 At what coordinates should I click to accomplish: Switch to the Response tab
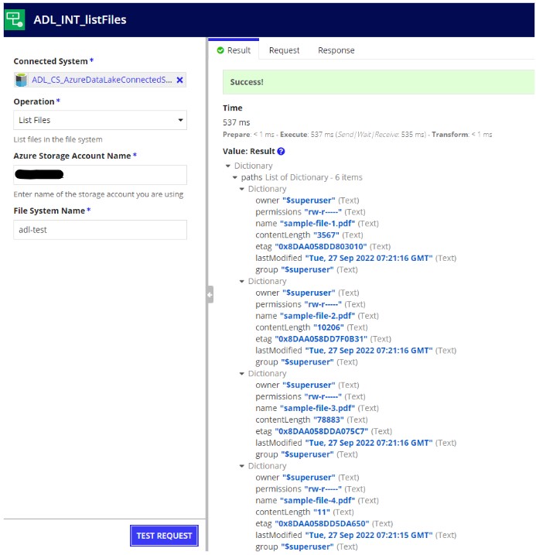(336, 50)
